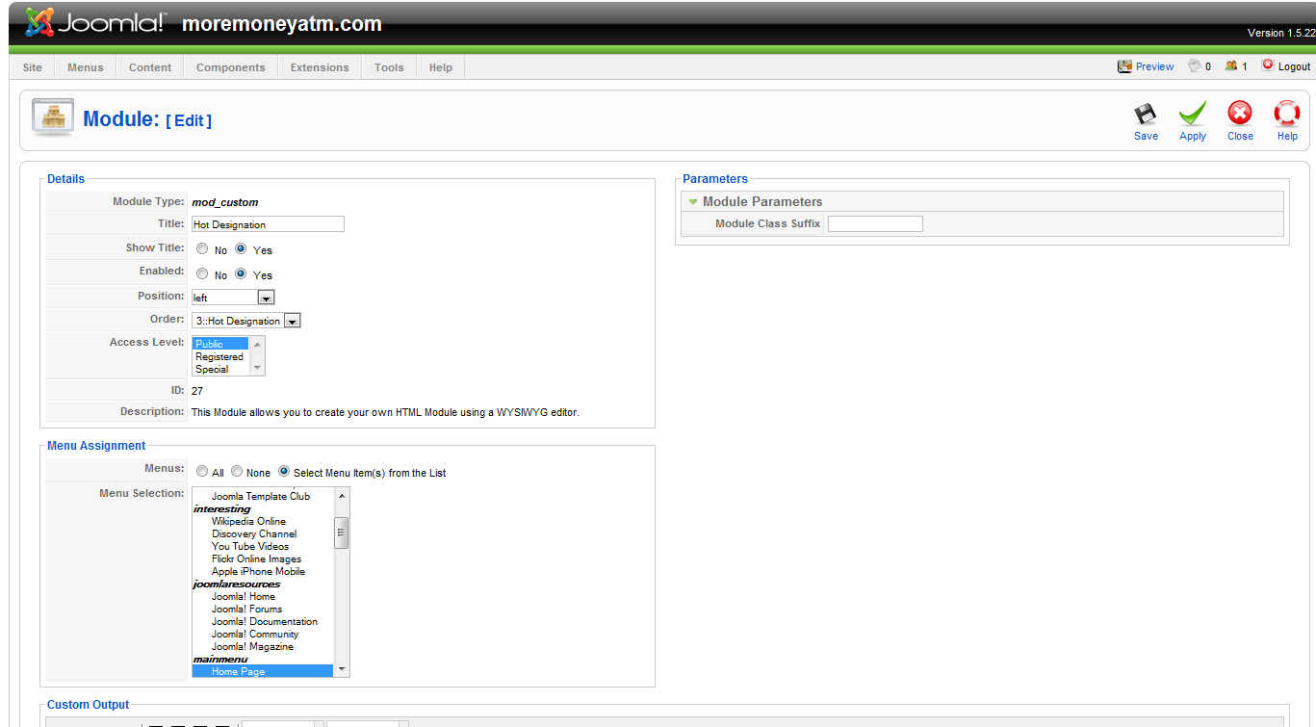Viewport: 1316px width, 727px height.
Task: Open the Extensions menu
Action: point(320,67)
